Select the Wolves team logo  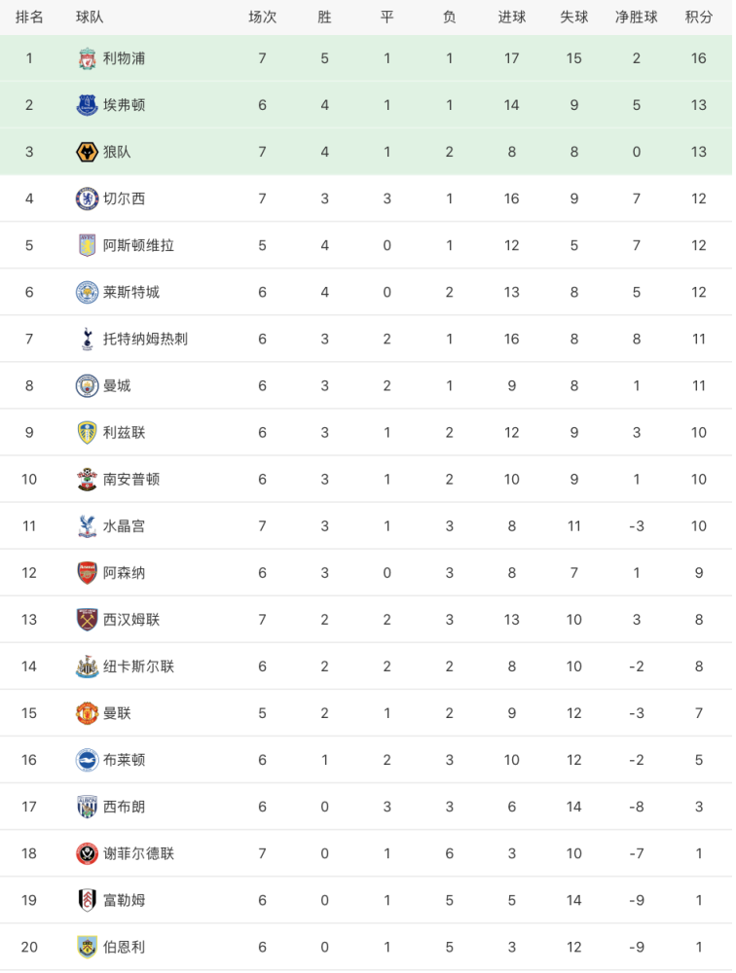[88, 152]
